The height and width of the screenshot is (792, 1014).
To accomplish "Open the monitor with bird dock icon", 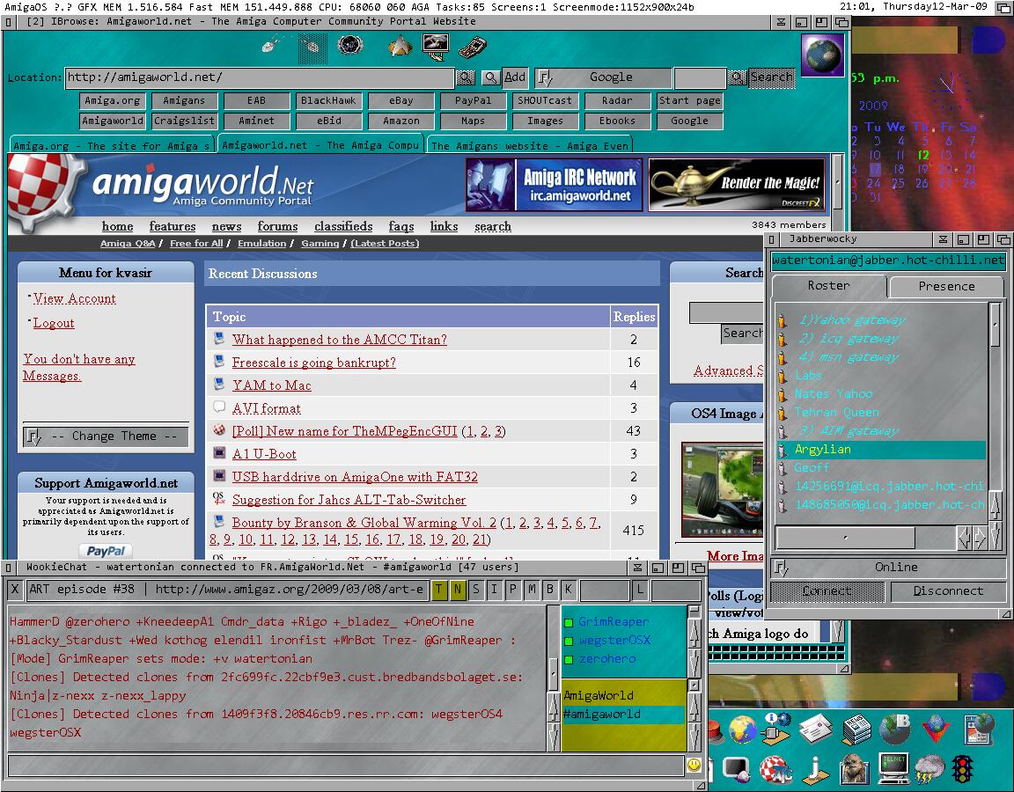I will [x=737, y=768].
